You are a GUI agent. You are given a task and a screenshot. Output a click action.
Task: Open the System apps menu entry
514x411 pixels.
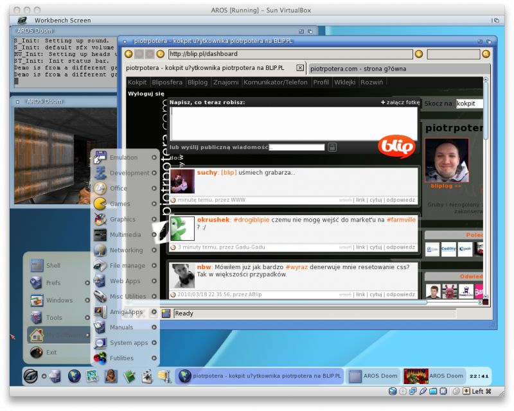pyautogui.click(x=125, y=342)
